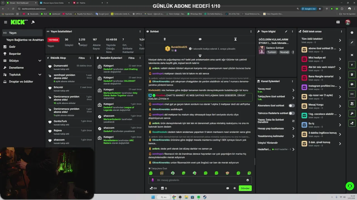
Task: Open Hesap yaşı kısıtlaması chevron
Action: coord(293,128)
